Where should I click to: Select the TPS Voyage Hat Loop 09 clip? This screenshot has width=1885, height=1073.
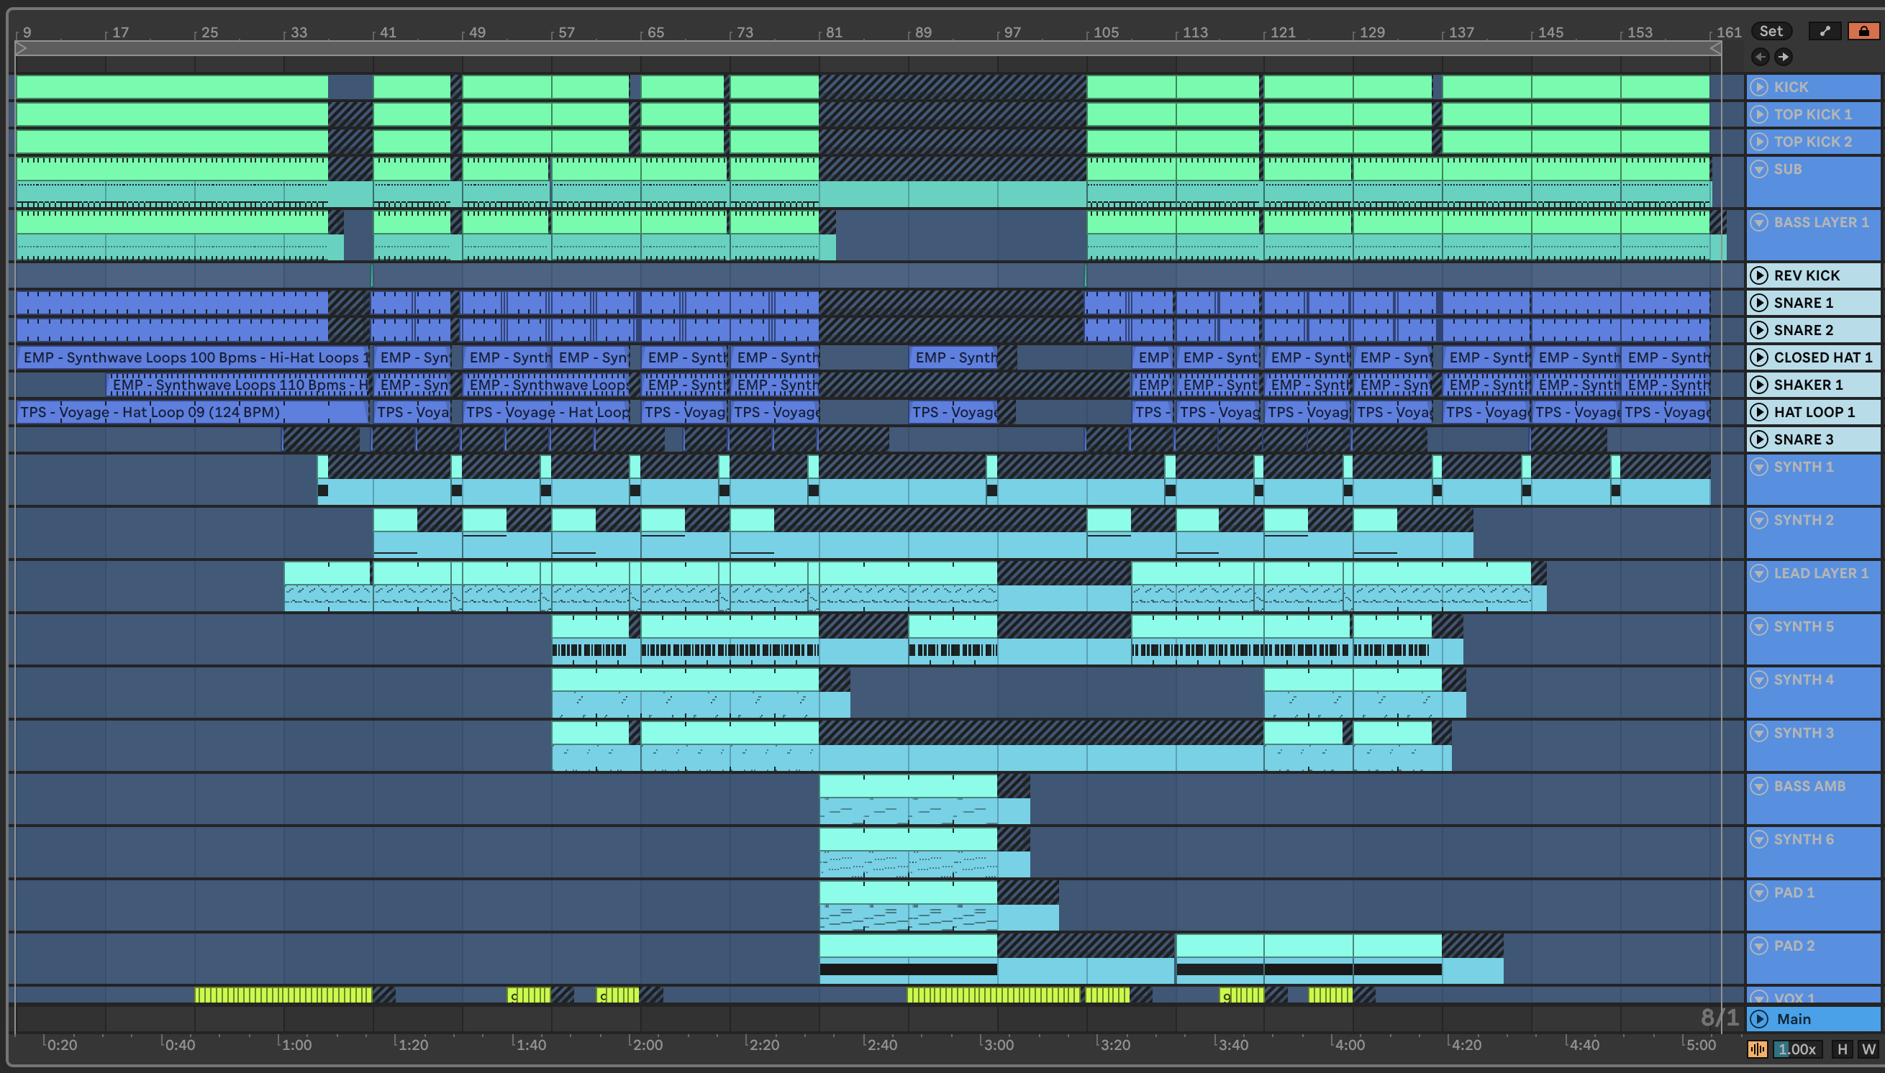(191, 412)
